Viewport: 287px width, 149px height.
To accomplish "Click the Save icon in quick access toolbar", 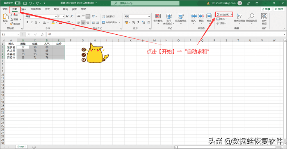I will point(25,3).
